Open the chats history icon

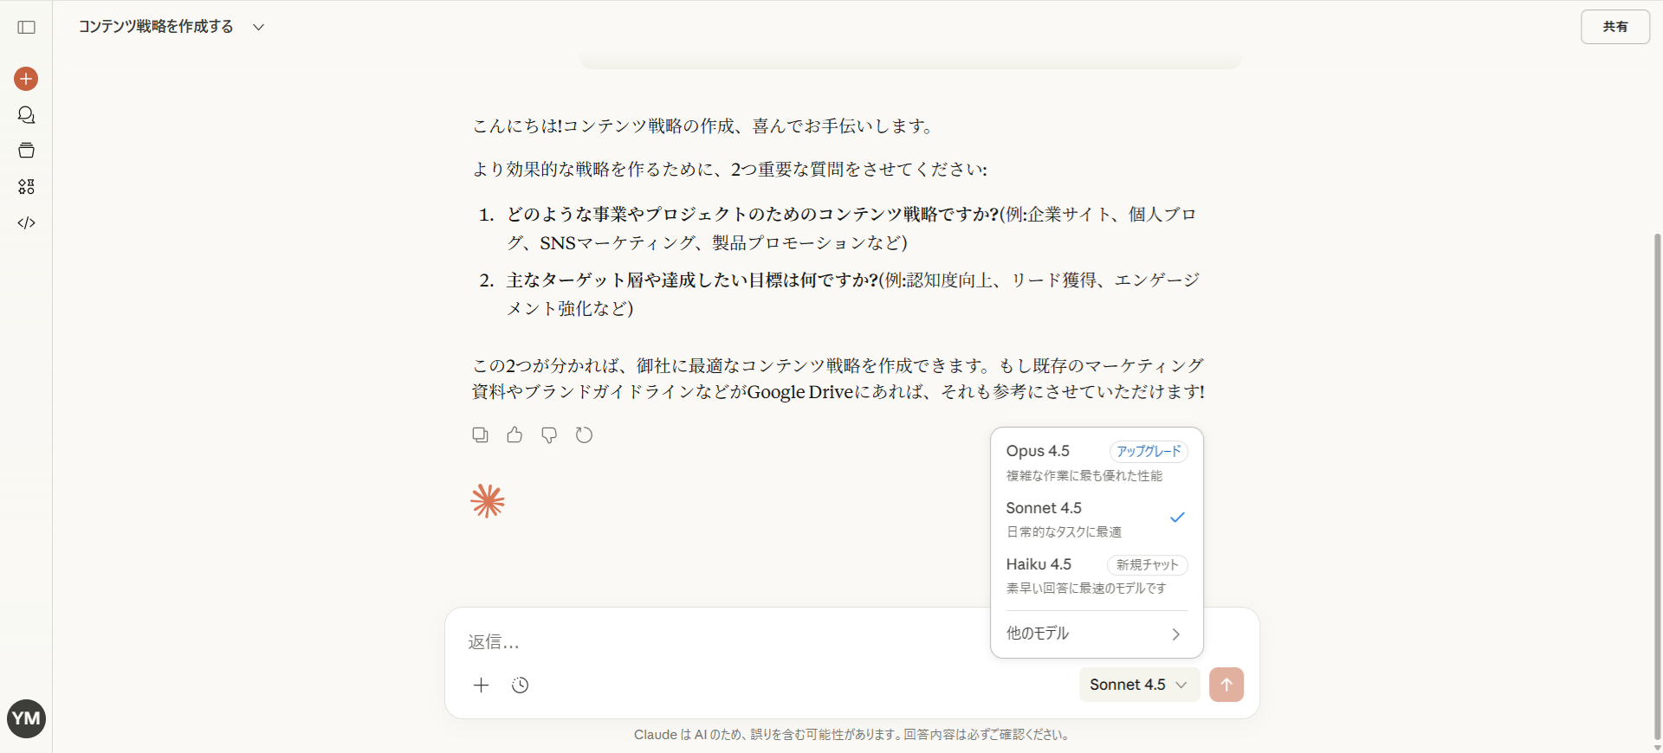coord(26,115)
